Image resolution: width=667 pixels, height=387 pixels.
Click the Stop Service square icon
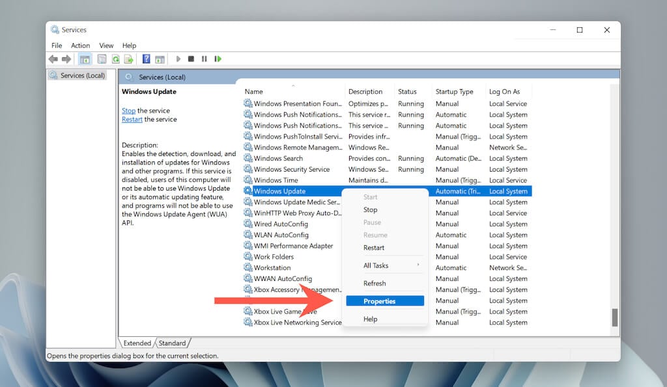click(192, 59)
